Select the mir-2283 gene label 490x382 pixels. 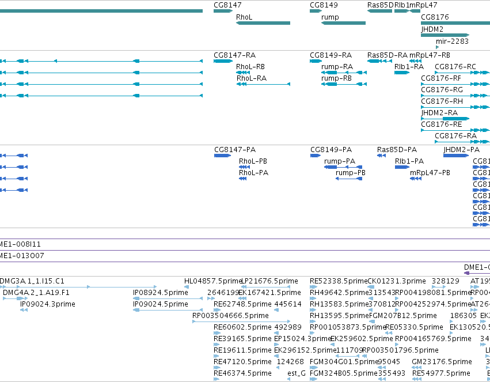(x=452, y=41)
